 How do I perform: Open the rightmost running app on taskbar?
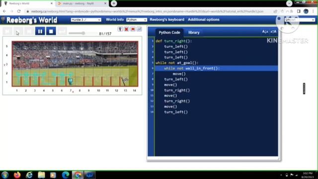pos(89,175)
